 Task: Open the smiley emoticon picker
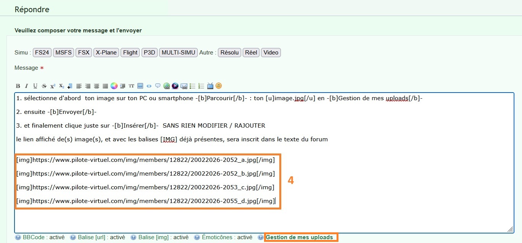click(219, 86)
